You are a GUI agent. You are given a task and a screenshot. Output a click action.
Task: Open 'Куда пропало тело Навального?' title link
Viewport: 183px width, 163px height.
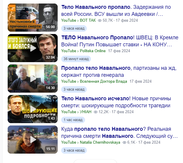tap(119, 132)
